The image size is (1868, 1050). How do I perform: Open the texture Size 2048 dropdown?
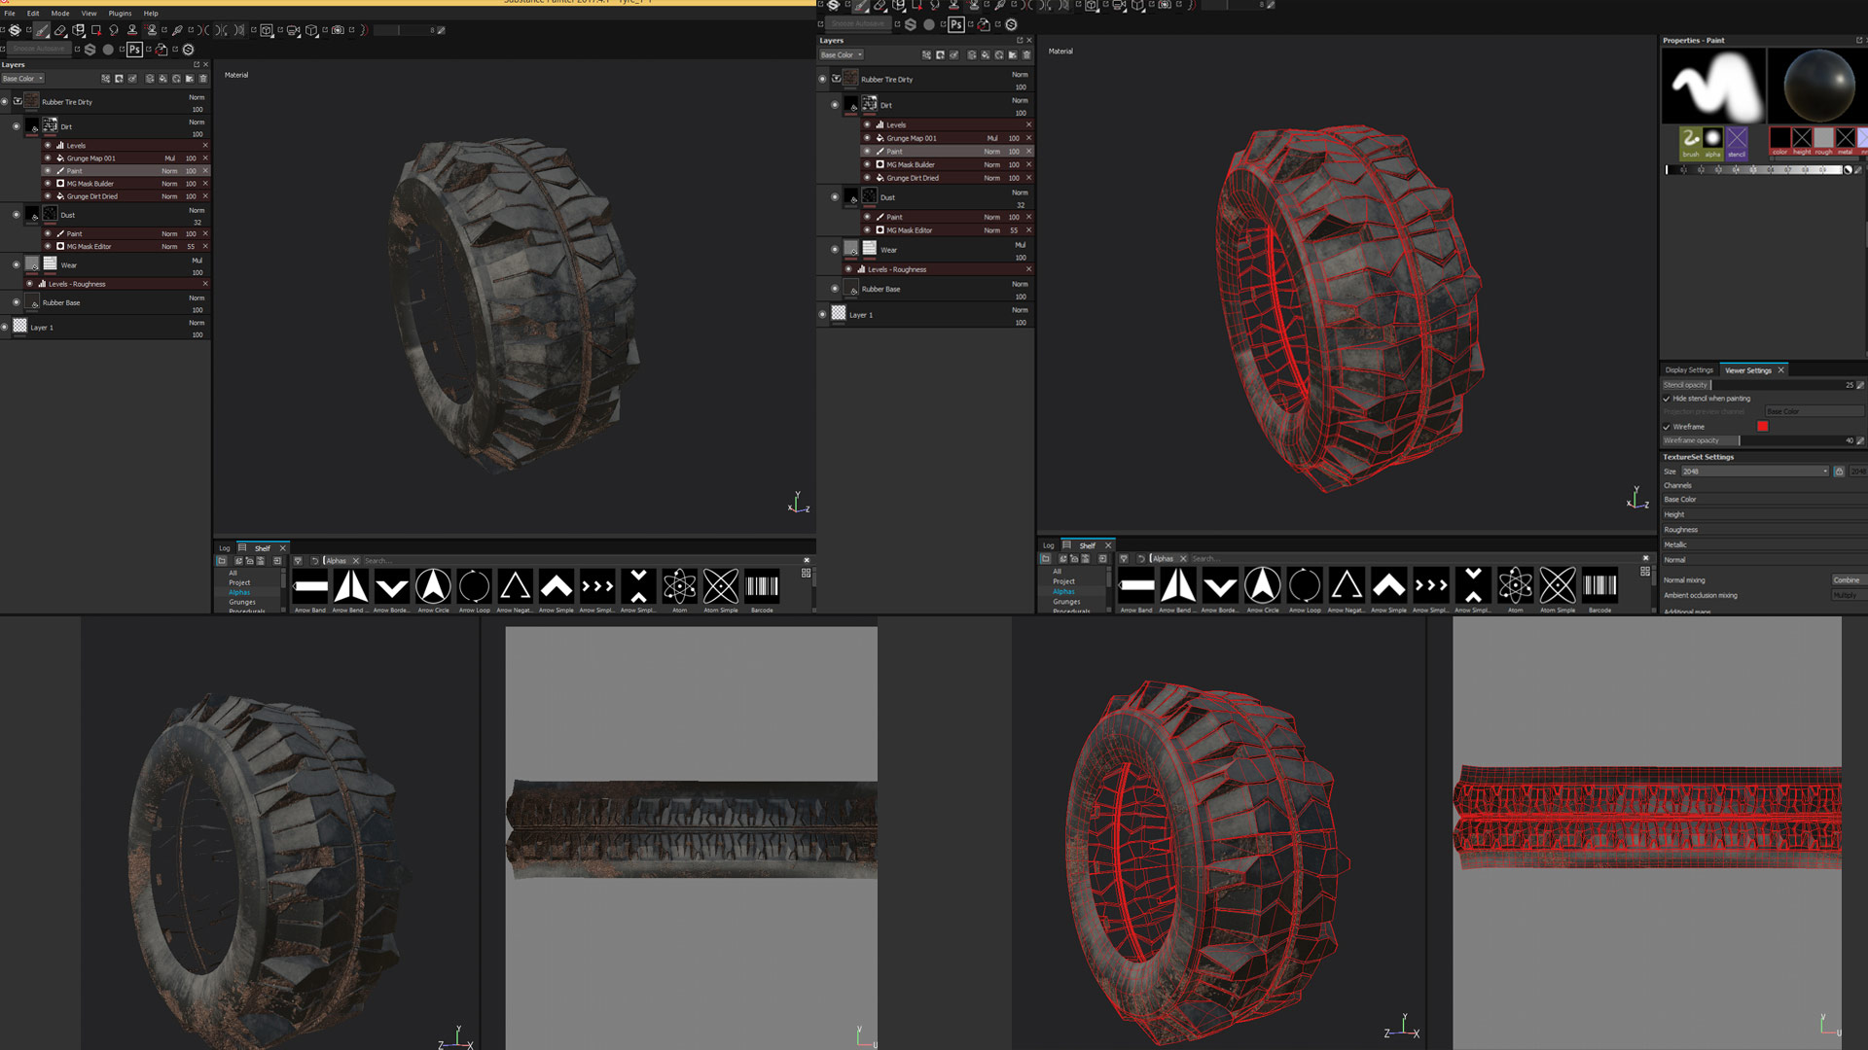[x=1755, y=472]
